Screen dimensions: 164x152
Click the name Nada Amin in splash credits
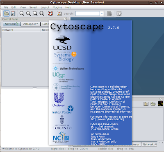coord(98,136)
